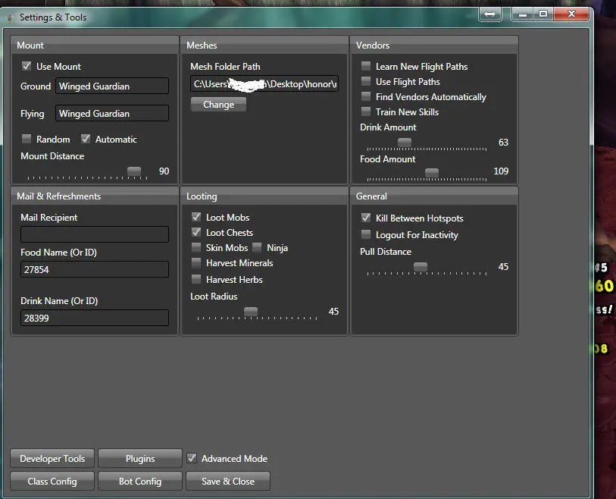Open the Plugins window
Viewport: 616px width, 499px height.
point(140,459)
